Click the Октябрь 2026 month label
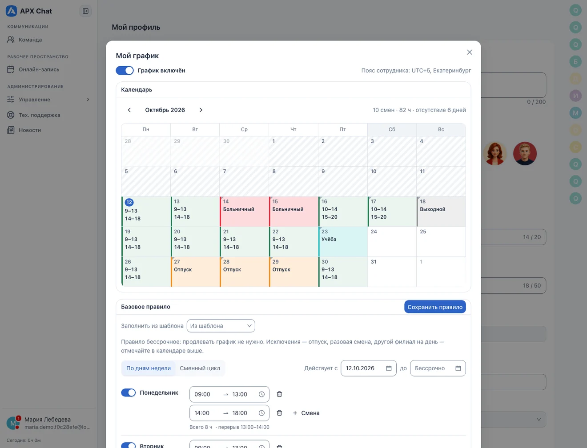The height and width of the screenshot is (448, 587). pyautogui.click(x=165, y=110)
